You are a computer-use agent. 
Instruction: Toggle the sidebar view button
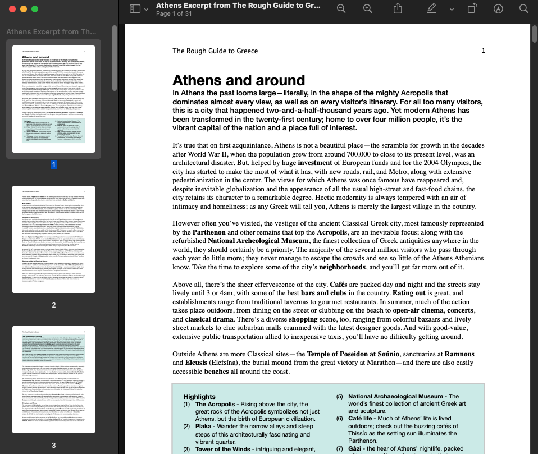coord(135,9)
